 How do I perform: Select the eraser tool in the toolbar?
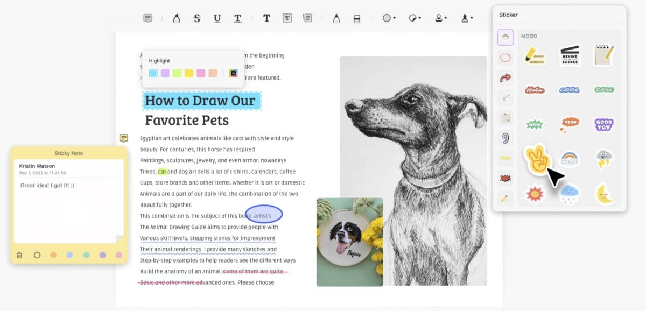point(356,18)
